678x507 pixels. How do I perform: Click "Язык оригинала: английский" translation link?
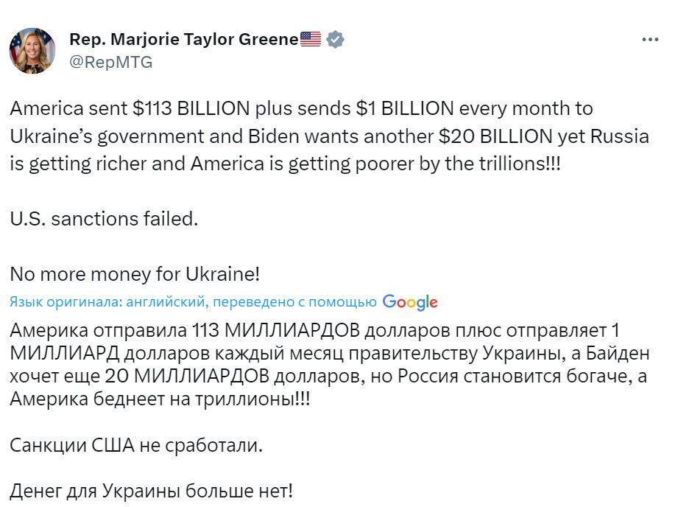(x=107, y=302)
